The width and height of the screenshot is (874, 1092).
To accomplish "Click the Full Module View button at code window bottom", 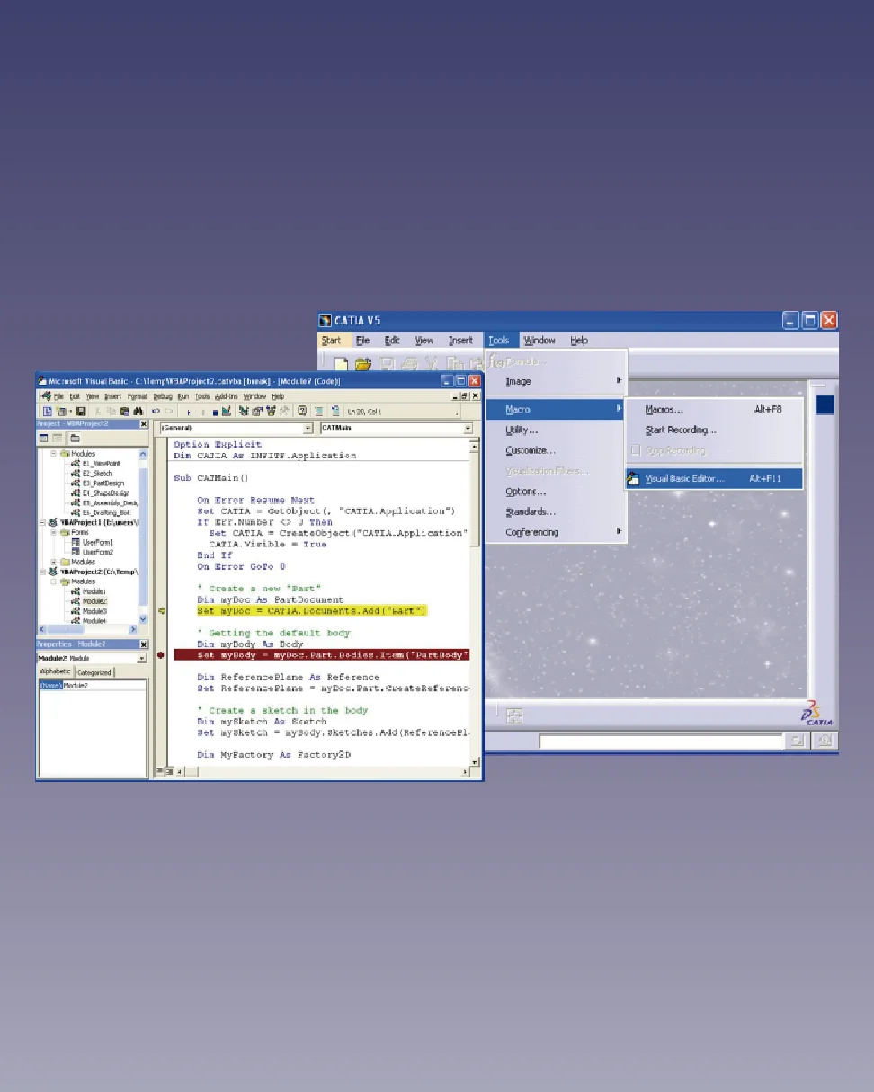I will (168, 771).
